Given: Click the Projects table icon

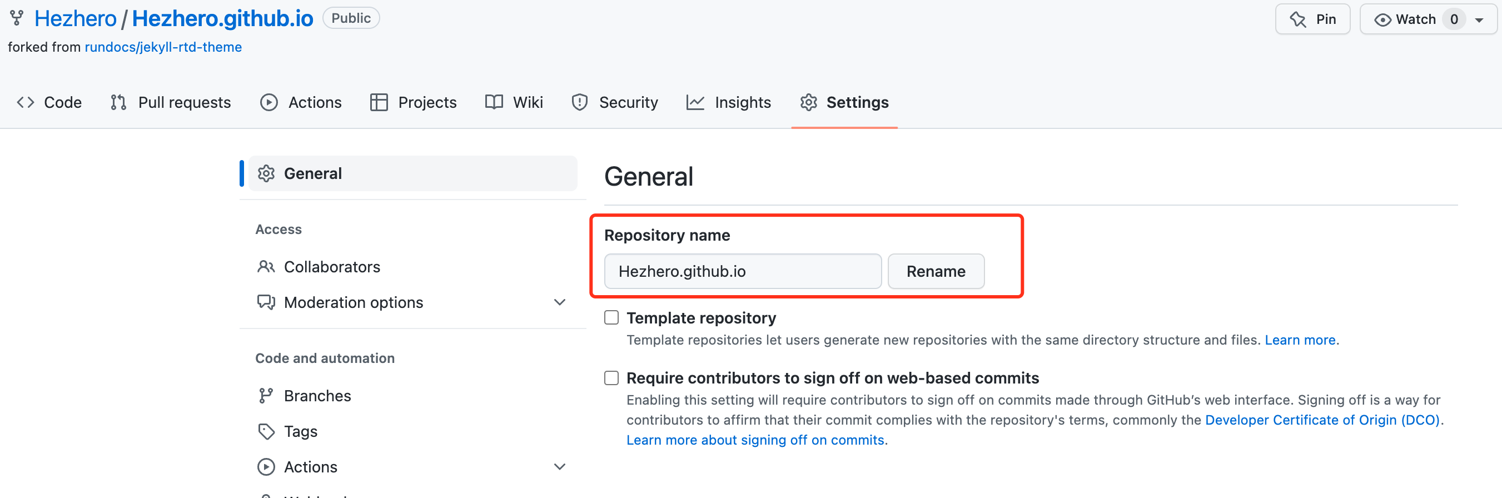Looking at the screenshot, I should pos(379,103).
